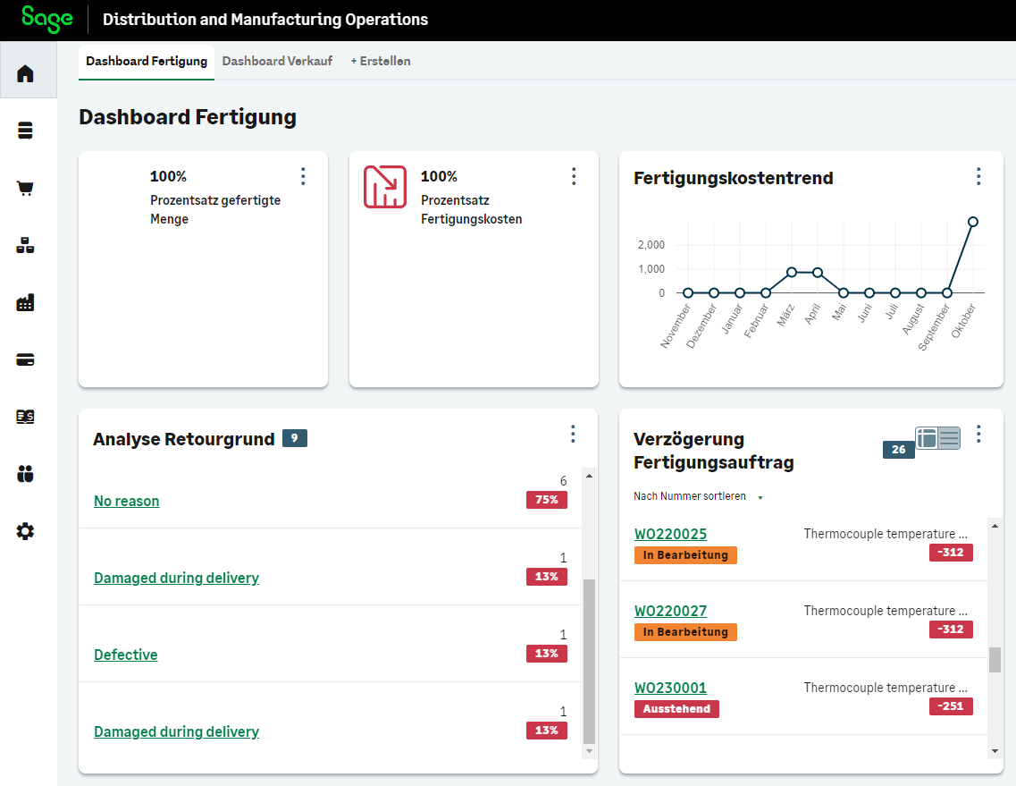Switch delay widget to table view
Screen dimensions: 1016x786
pos(928,438)
